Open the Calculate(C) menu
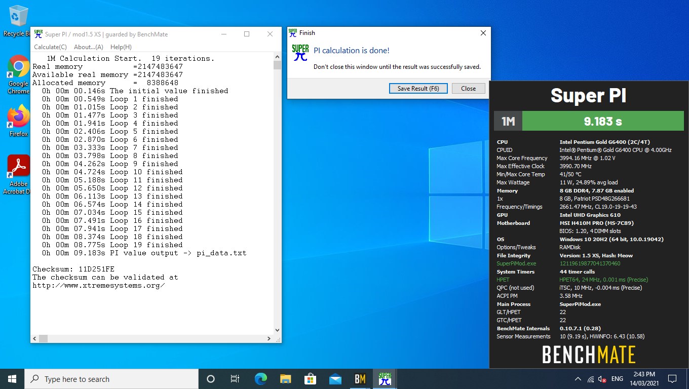Screen dimensions: 689x389 click(x=50, y=47)
